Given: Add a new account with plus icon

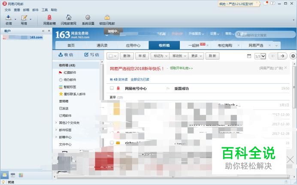Looking at the screenshot, I should coord(49,30).
